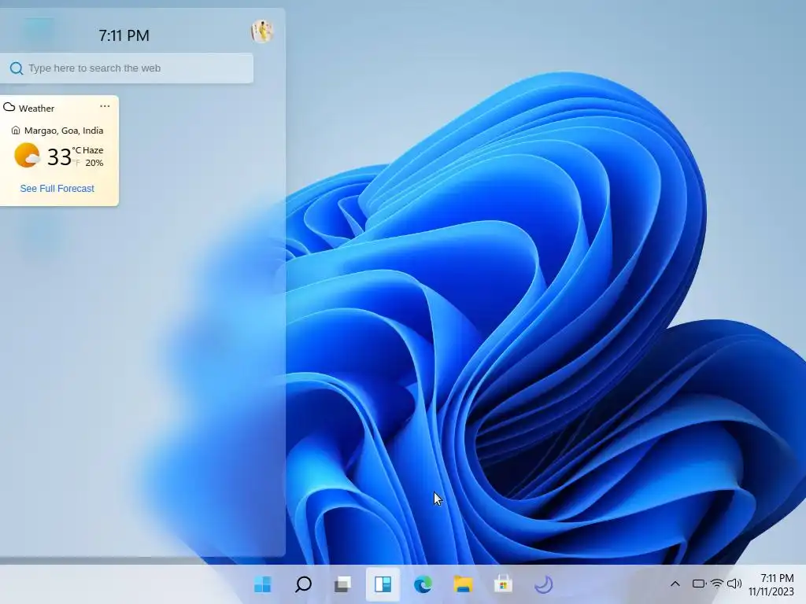Open the Weather widget three-dot options
This screenshot has width=806, height=604.
(x=105, y=106)
